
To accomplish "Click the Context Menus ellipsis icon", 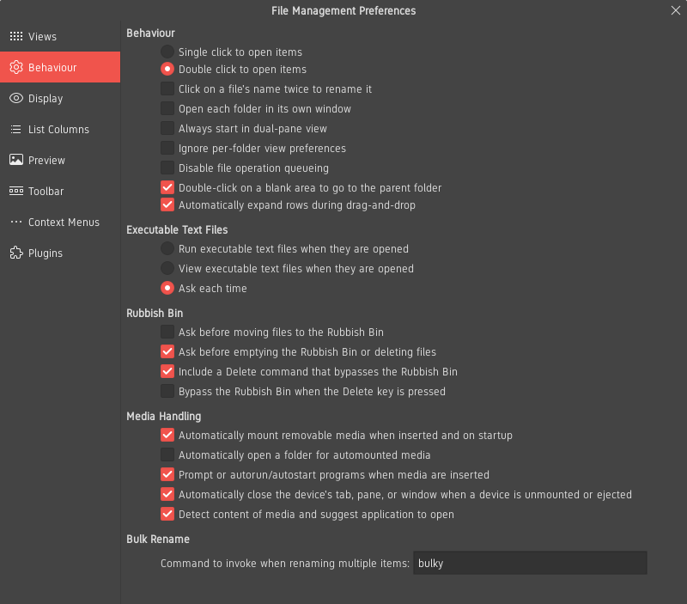I will (16, 222).
